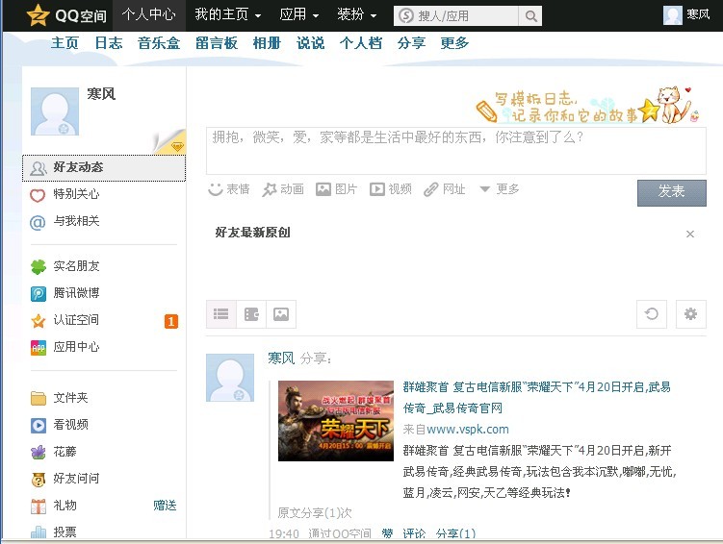Click the search magnifier icon
The image size is (723, 544).
pos(530,16)
